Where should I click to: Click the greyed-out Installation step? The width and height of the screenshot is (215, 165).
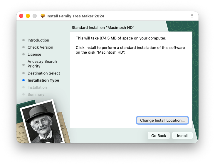pyautogui.click(x=37, y=87)
